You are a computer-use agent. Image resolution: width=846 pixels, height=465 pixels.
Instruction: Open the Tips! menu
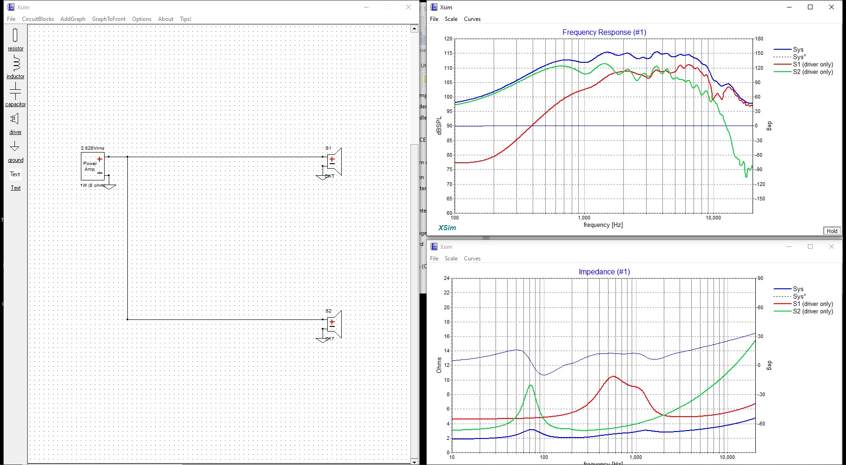[185, 19]
